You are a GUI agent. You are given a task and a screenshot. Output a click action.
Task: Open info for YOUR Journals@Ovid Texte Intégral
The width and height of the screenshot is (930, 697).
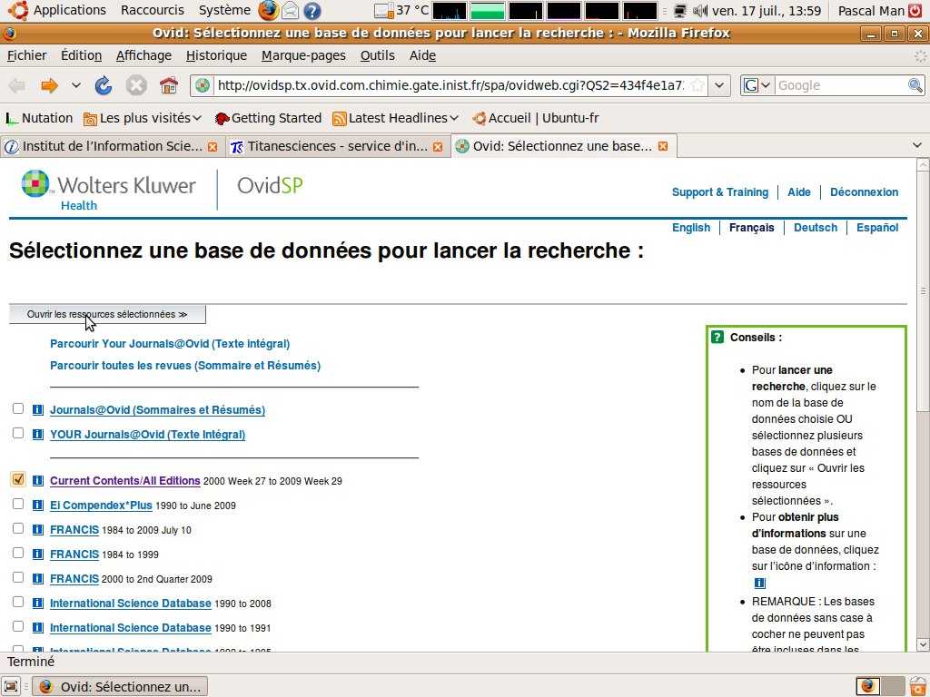(x=38, y=434)
